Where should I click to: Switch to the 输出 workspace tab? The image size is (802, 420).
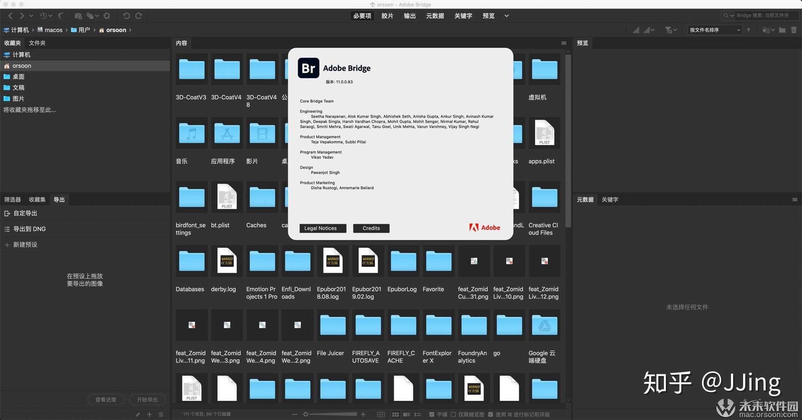pyautogui.click(x=409, y=16)
